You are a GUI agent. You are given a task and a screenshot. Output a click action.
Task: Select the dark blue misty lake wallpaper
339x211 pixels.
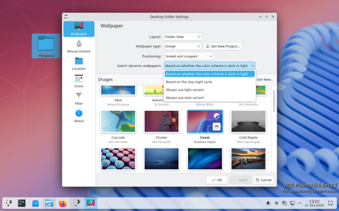tap(162, 159)
